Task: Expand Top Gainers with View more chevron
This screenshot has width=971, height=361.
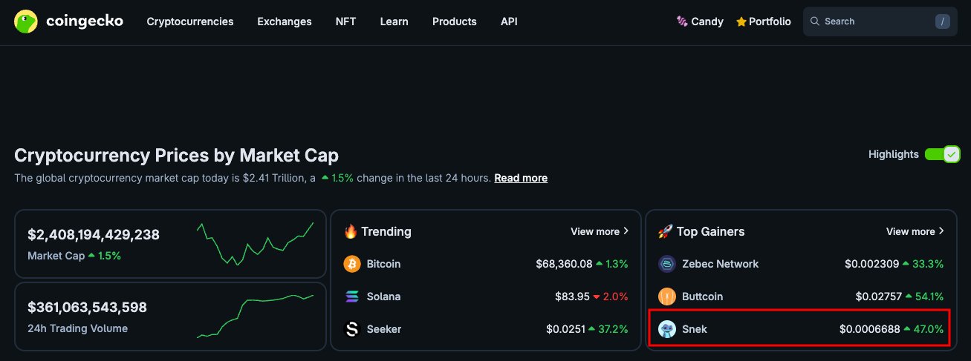Action: 941,231
